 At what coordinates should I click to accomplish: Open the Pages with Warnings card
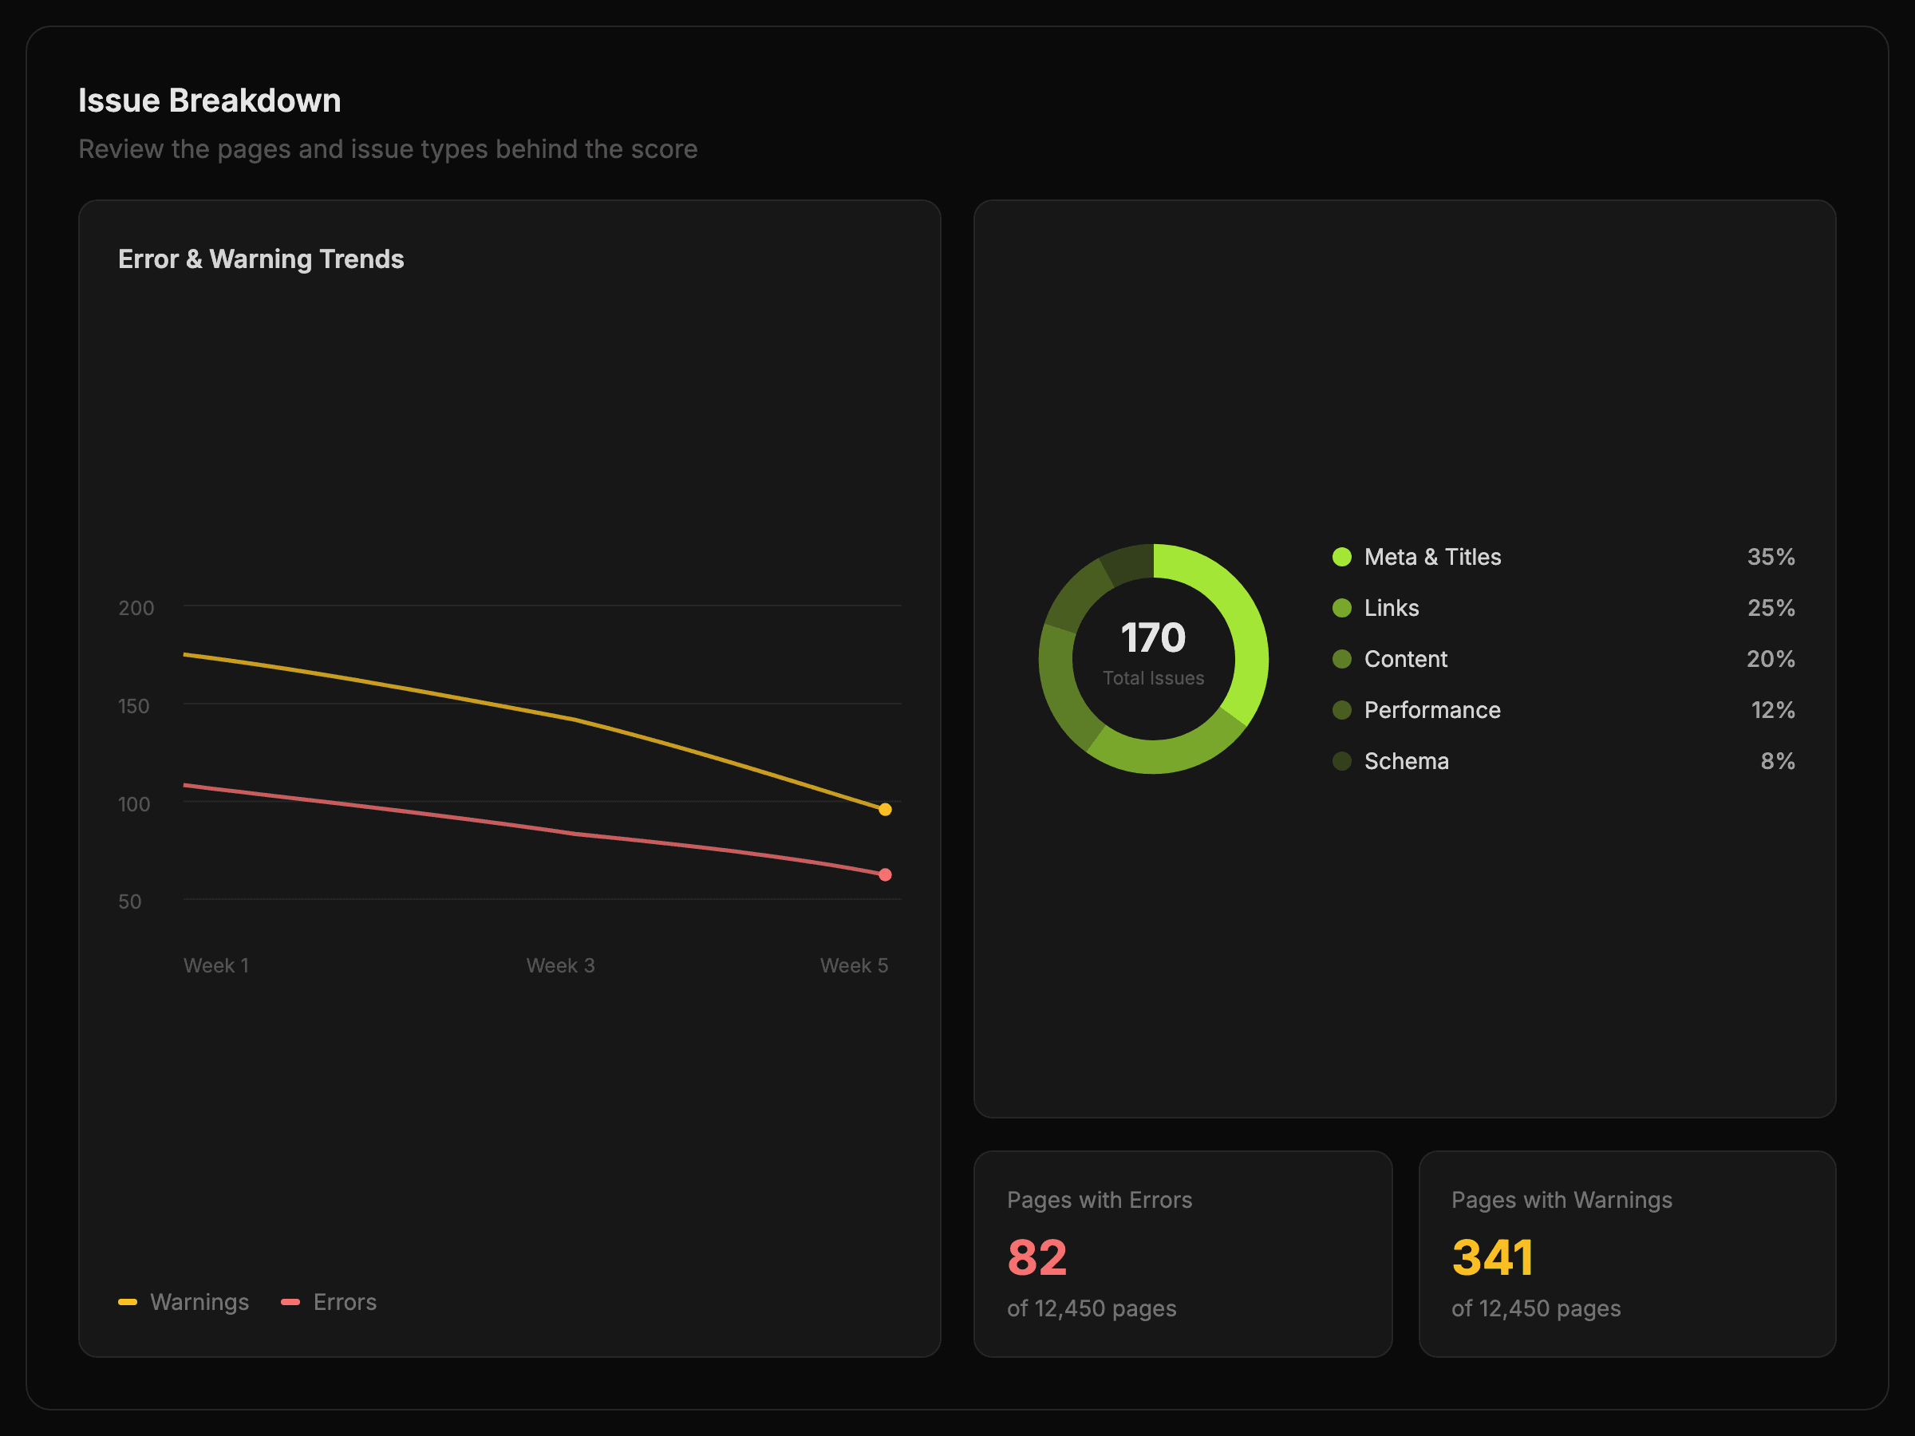pos(1627,1253)
